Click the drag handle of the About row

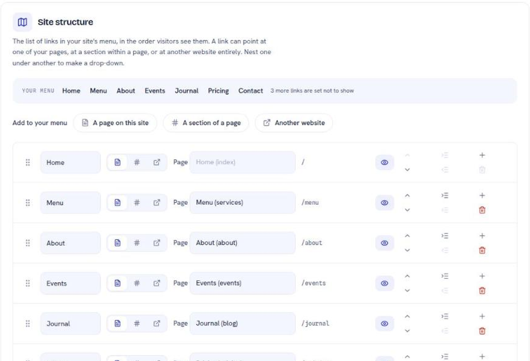click(x=28, y=243)
